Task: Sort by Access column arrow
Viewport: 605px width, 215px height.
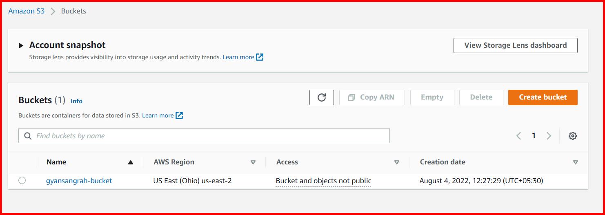Action: [397, 162]
